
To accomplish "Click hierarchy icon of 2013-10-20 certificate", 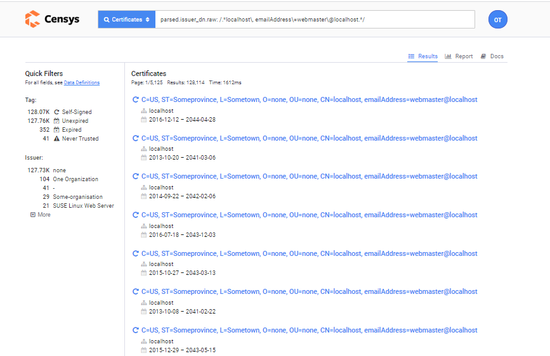I will click(x=144, y=149).
